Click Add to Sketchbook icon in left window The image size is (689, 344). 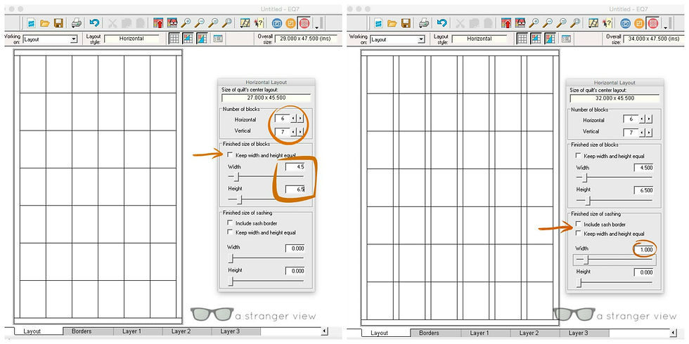pos(159,22)
